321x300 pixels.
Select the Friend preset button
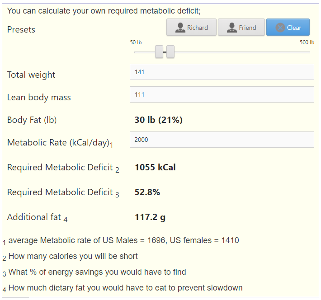coord(241,27)
